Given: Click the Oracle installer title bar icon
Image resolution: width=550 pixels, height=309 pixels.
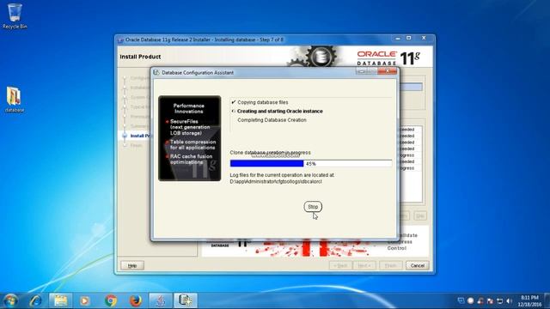Looking at the screenshot, I should pos(120,40).
